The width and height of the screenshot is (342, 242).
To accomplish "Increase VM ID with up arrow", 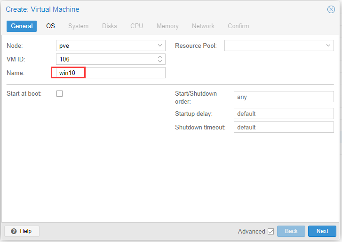I will pyautogui.click(x=160, y=57).
